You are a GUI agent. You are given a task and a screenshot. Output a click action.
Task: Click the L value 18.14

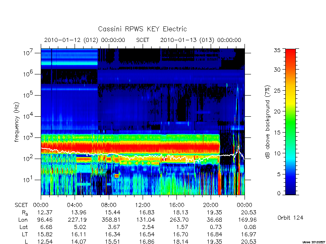point(181,242)
